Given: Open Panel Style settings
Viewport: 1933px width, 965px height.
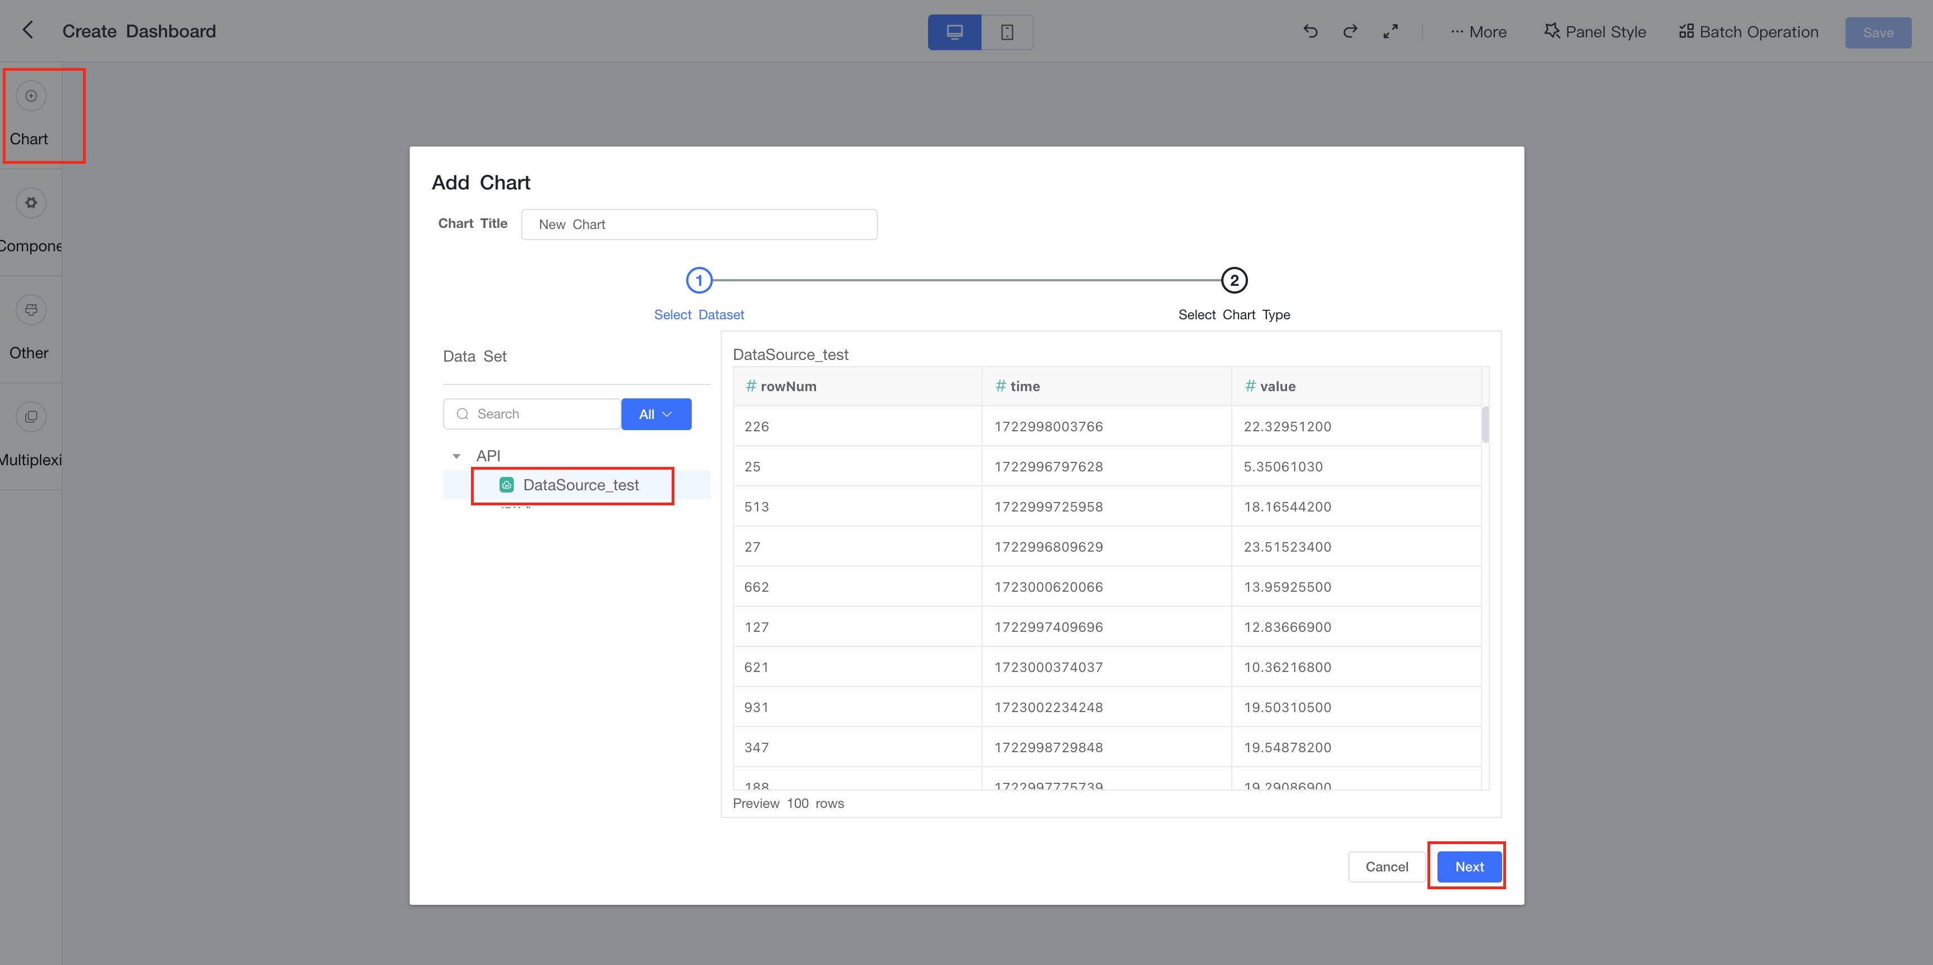Looking at the screenshot, I should coord(1595,32).
